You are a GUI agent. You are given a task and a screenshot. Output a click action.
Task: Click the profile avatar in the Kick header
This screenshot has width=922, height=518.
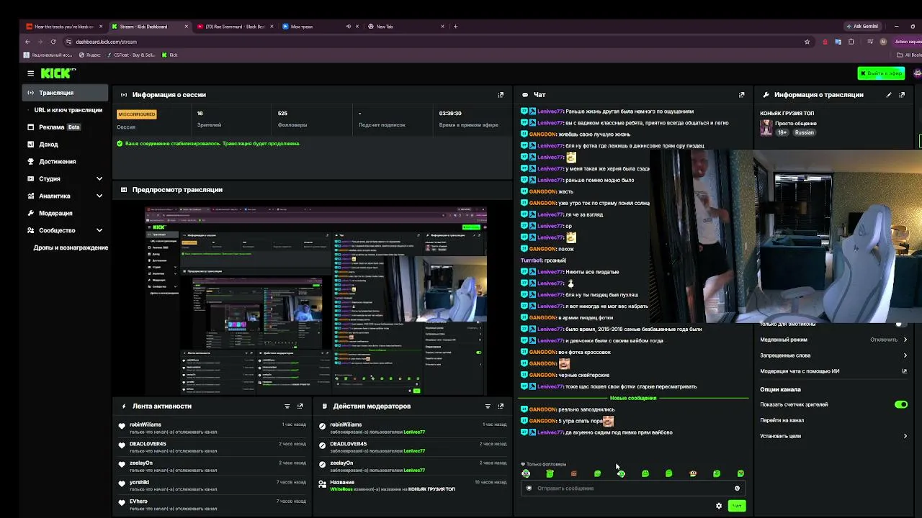coord(917,73)
